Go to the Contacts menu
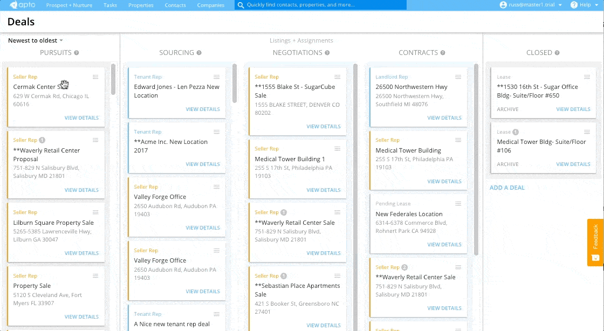The width and height of the screenshot is (604, 331). pyautogui.click(x=175, y=5)
